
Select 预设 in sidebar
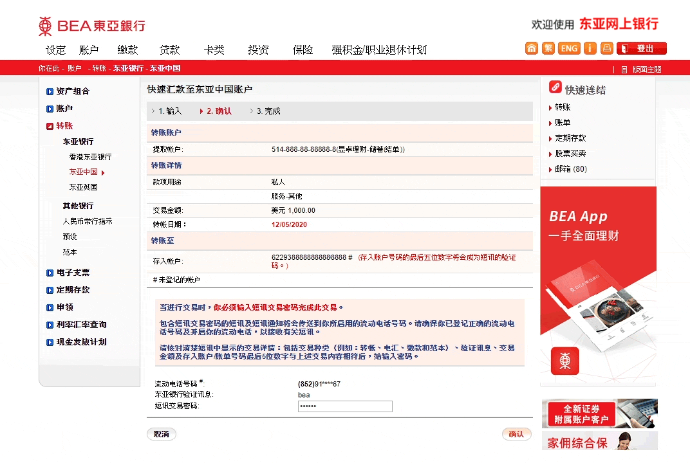tap(70, 237)
